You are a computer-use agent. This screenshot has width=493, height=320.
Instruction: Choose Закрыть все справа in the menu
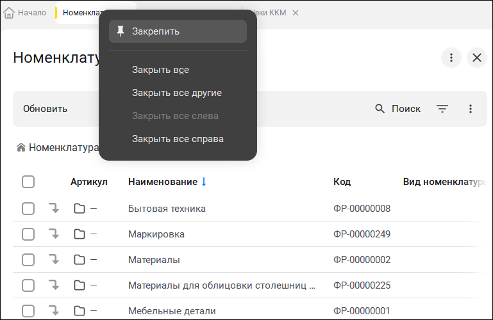178,139
